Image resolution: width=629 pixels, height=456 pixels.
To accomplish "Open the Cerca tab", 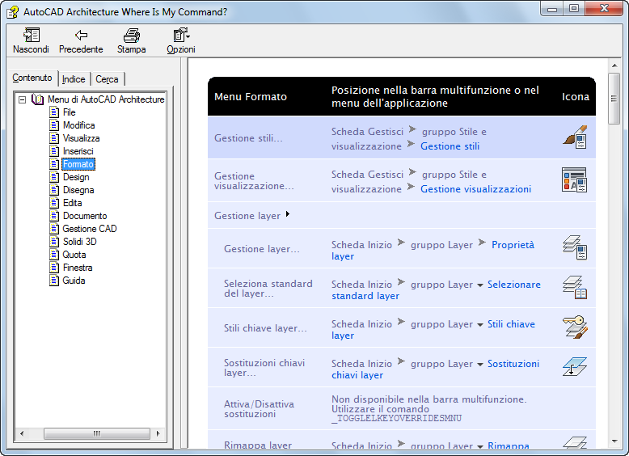I will [107, 79].
